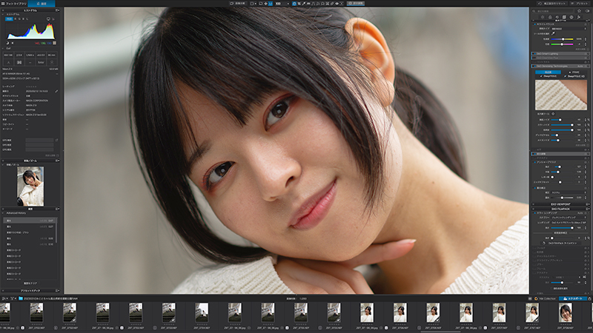
Task: Select the PRIME denoising radio option
Action: (572, 73)
